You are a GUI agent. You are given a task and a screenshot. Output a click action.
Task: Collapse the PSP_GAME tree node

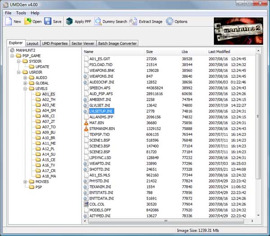12,56
